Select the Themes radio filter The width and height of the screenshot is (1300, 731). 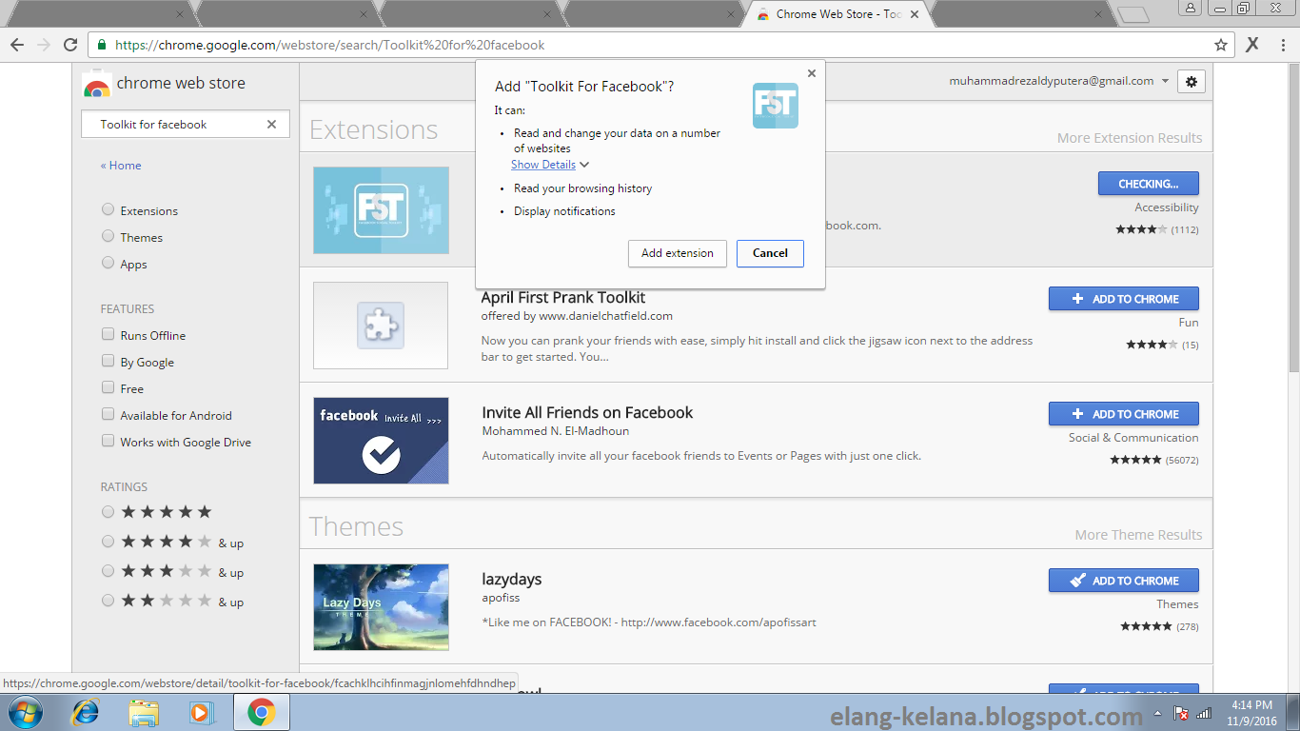[x=108, y=236]
